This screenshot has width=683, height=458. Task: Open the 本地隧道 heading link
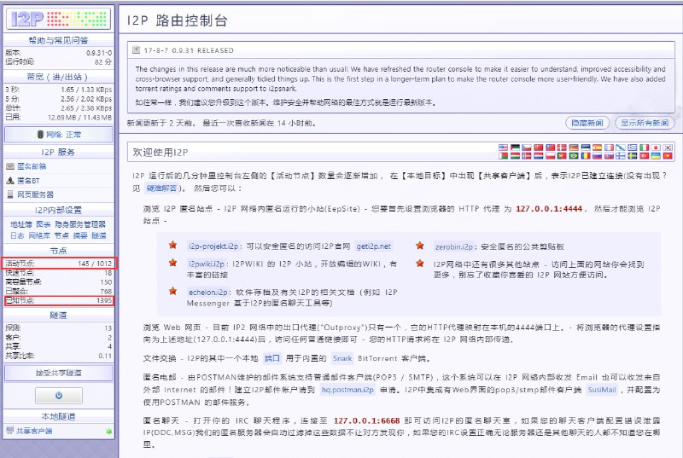pos(58,417)
